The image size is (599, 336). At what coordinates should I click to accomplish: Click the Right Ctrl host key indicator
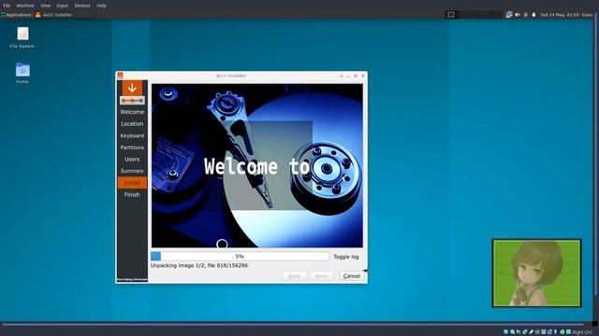pos(581,332)
